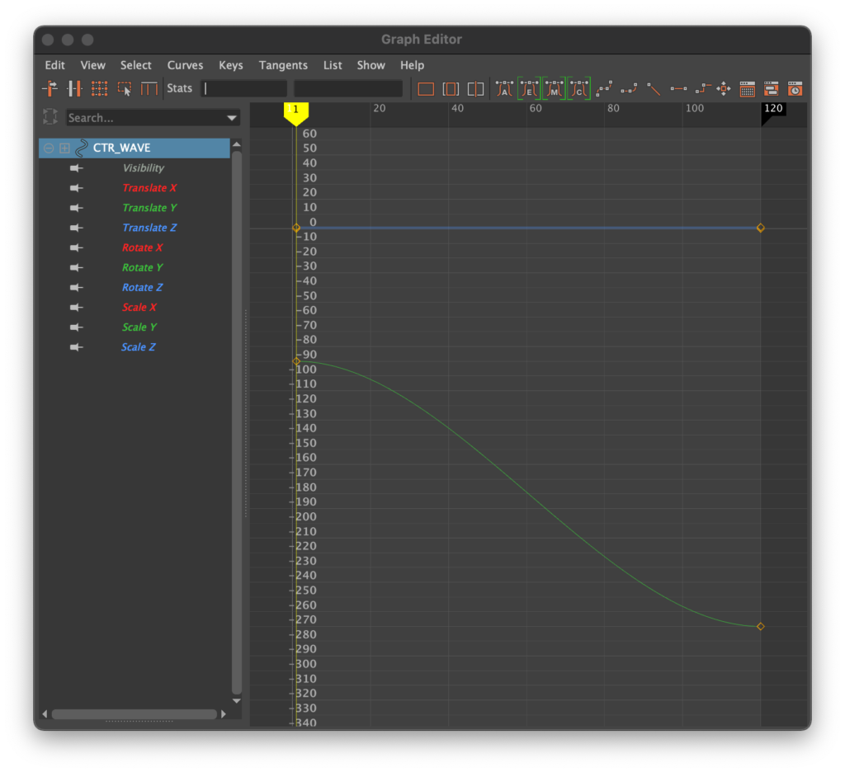Toggle the mute icon beside Translate Y
This screenshot has height=772, width=845.
point(77,208)
